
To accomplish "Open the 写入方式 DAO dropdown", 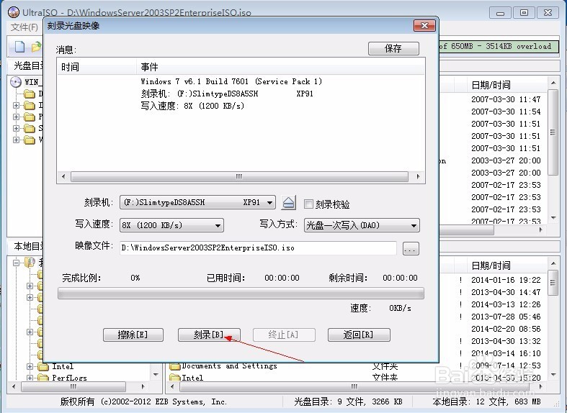I will (x=362, y=225).
